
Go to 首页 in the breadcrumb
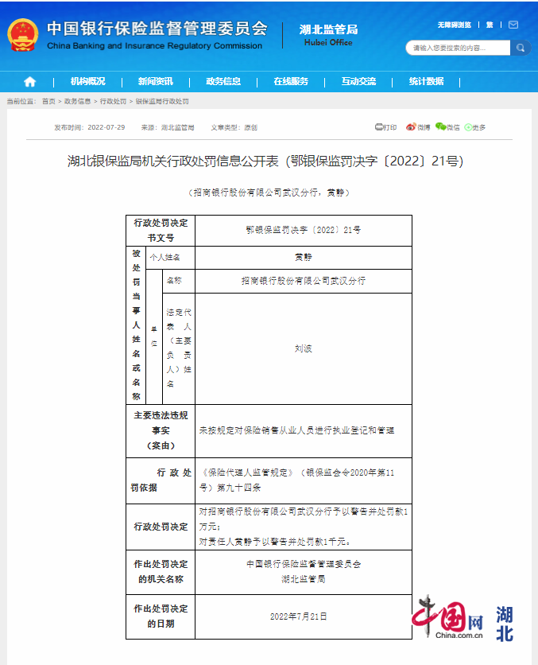click(x=48, y=101)
